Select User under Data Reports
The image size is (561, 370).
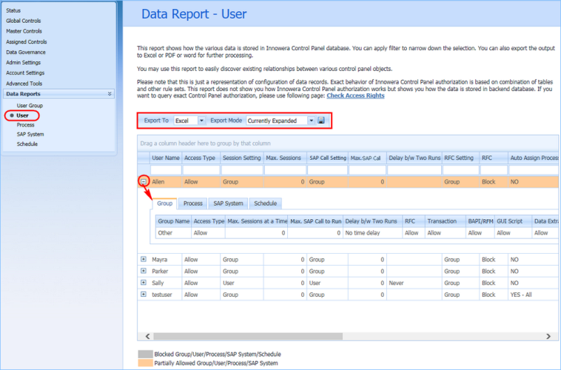(22, 115)
